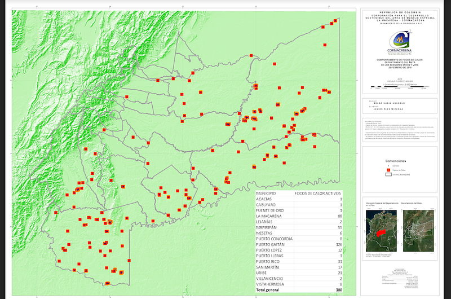Screen dimensions: 451x299
Task: Select the 'MAPIRIPÁN' table row name
Action: [x=266, y=227]
